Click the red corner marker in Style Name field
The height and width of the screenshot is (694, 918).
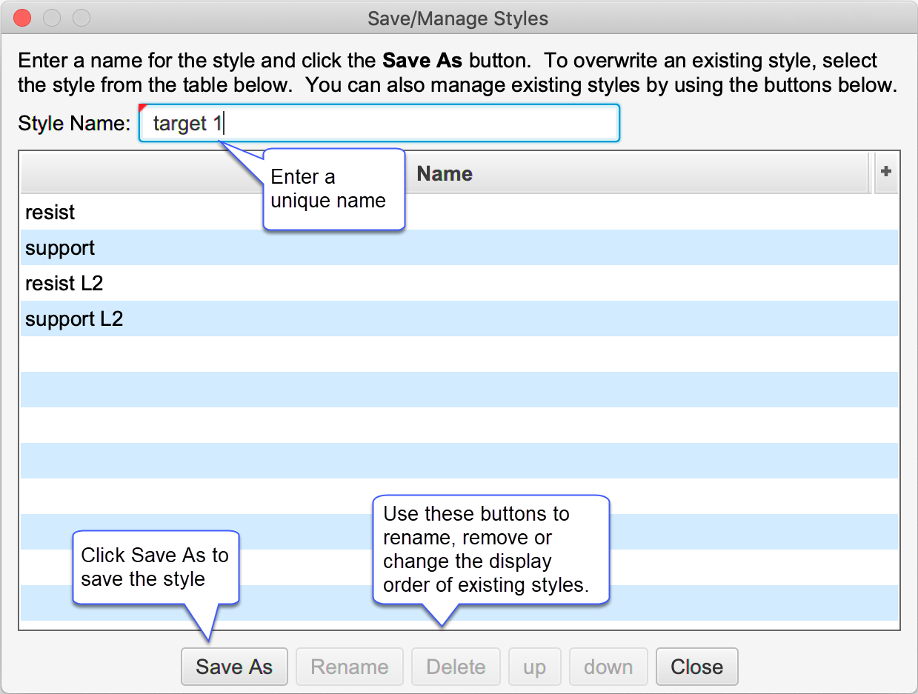coord(143,108)
